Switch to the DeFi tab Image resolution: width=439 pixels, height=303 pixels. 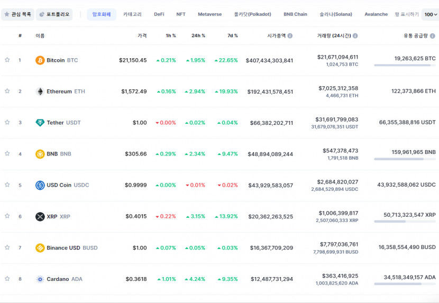[159, 14]
